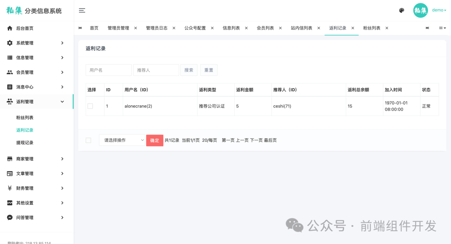The height and width of the screenshot is (244, 451).
Task: Open 粉丝列表 in sidebar submenu
Action: click(25, 117)
